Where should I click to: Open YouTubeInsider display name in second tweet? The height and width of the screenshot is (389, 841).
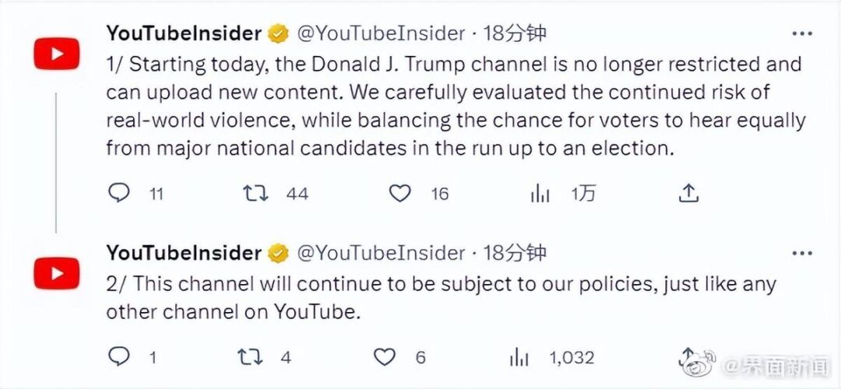click(184, 253)
